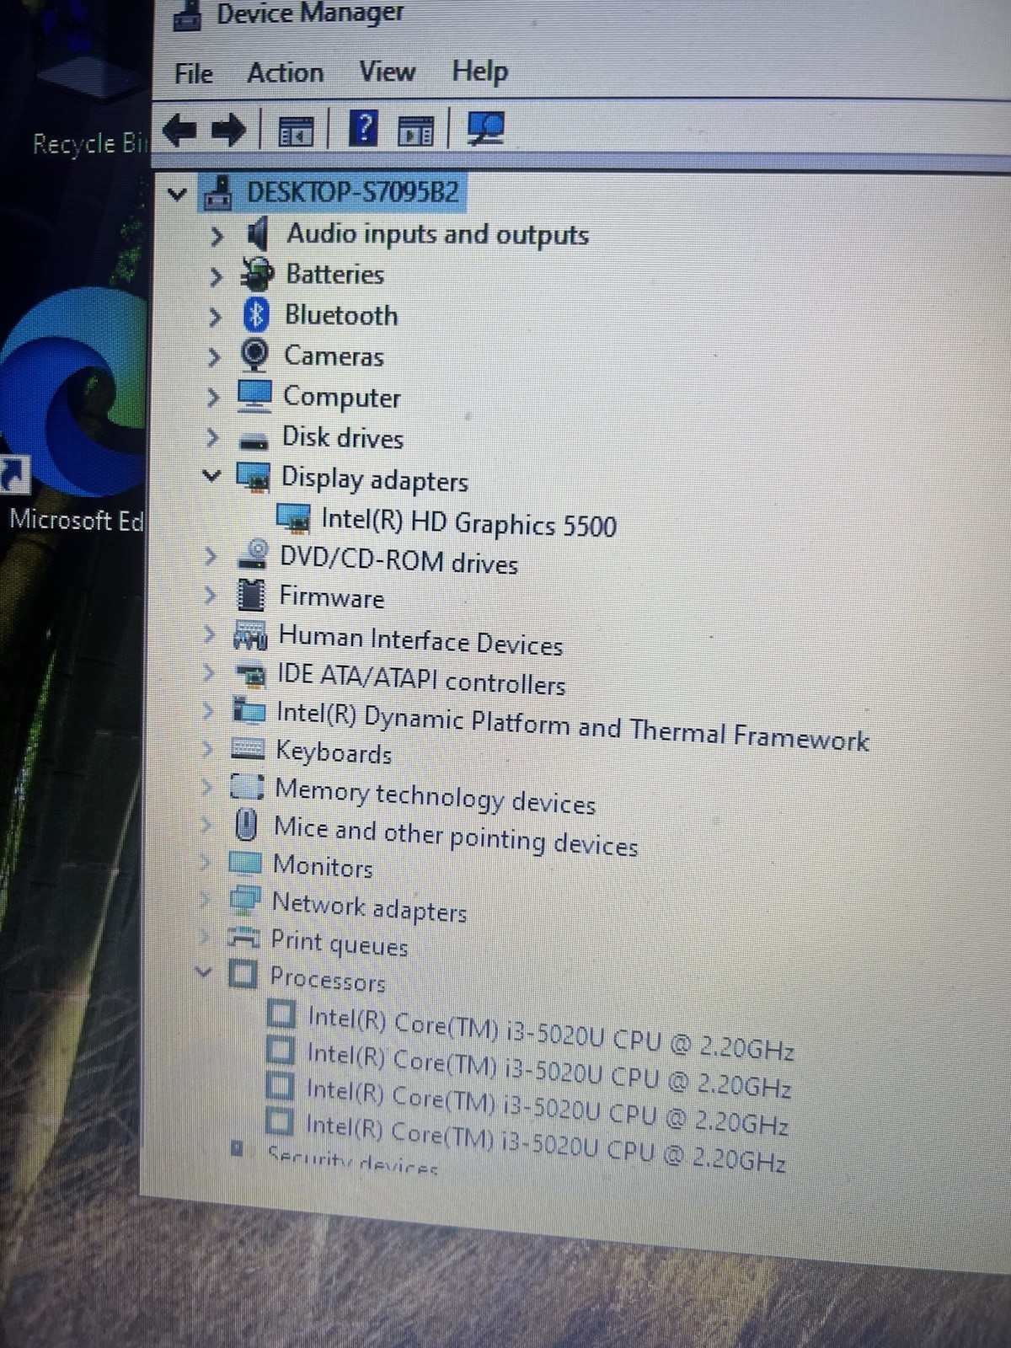1011x1348 pixels.
Task: Click the Bluetooth logo icon
Action: coord(256,314)
